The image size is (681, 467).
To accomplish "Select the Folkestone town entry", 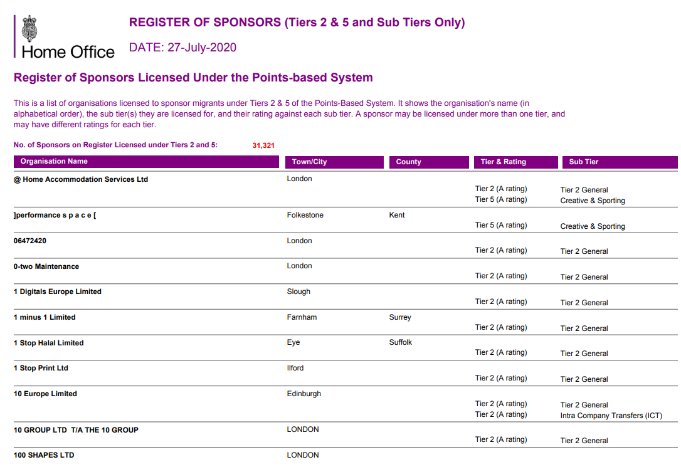I will pyautogui.click(x=305, y=215).
